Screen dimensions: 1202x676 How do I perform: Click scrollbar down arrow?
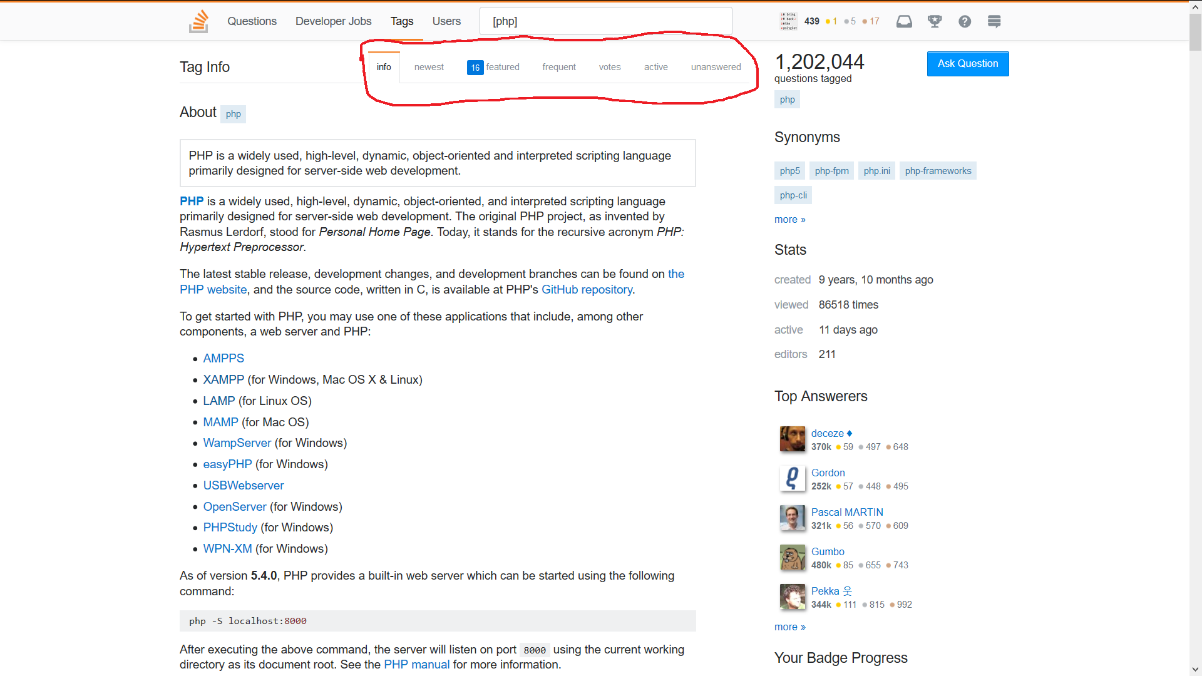point(1196,669)
